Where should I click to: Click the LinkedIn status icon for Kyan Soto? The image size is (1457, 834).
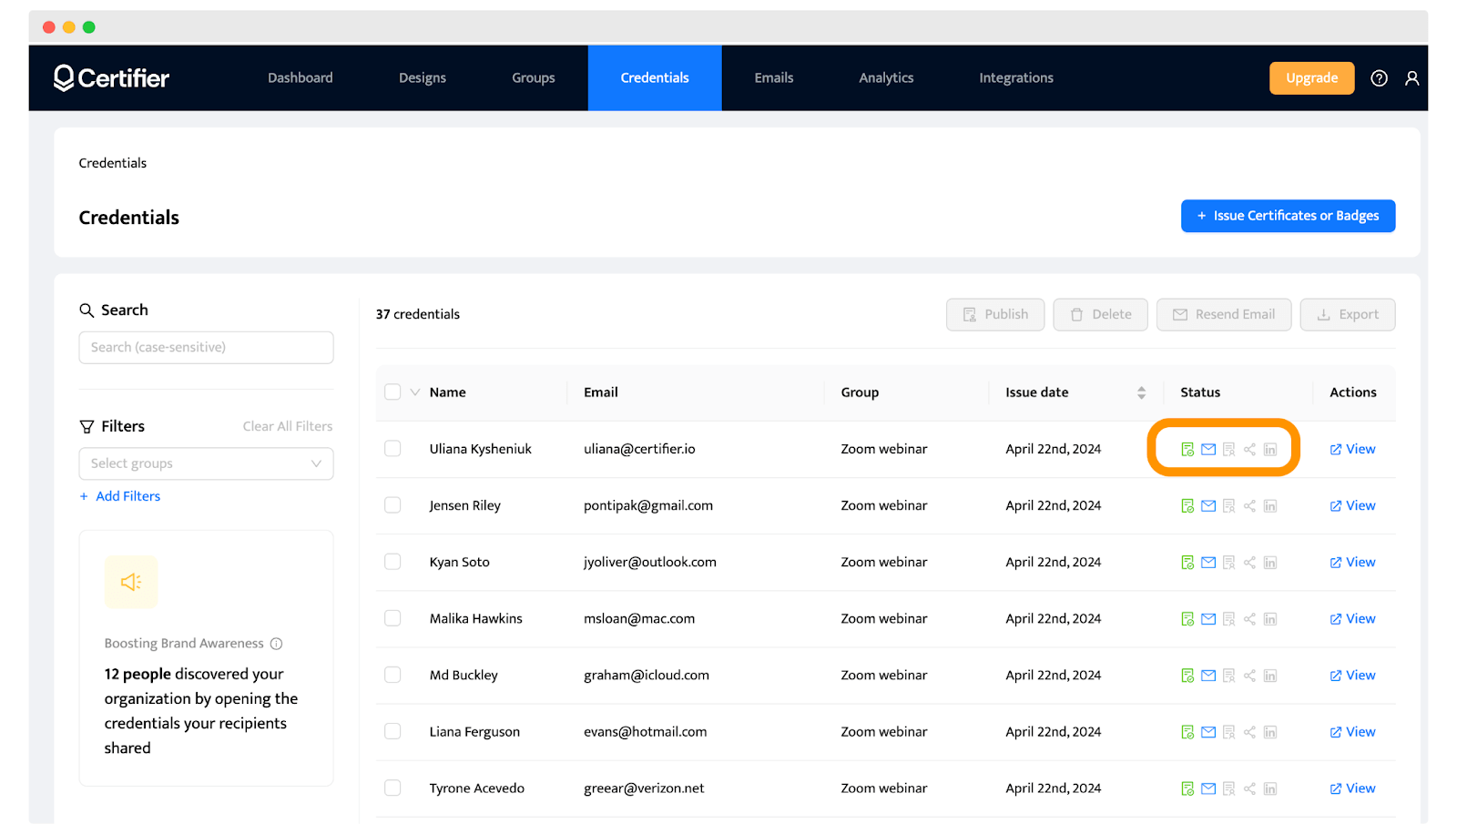[1270, 563]
